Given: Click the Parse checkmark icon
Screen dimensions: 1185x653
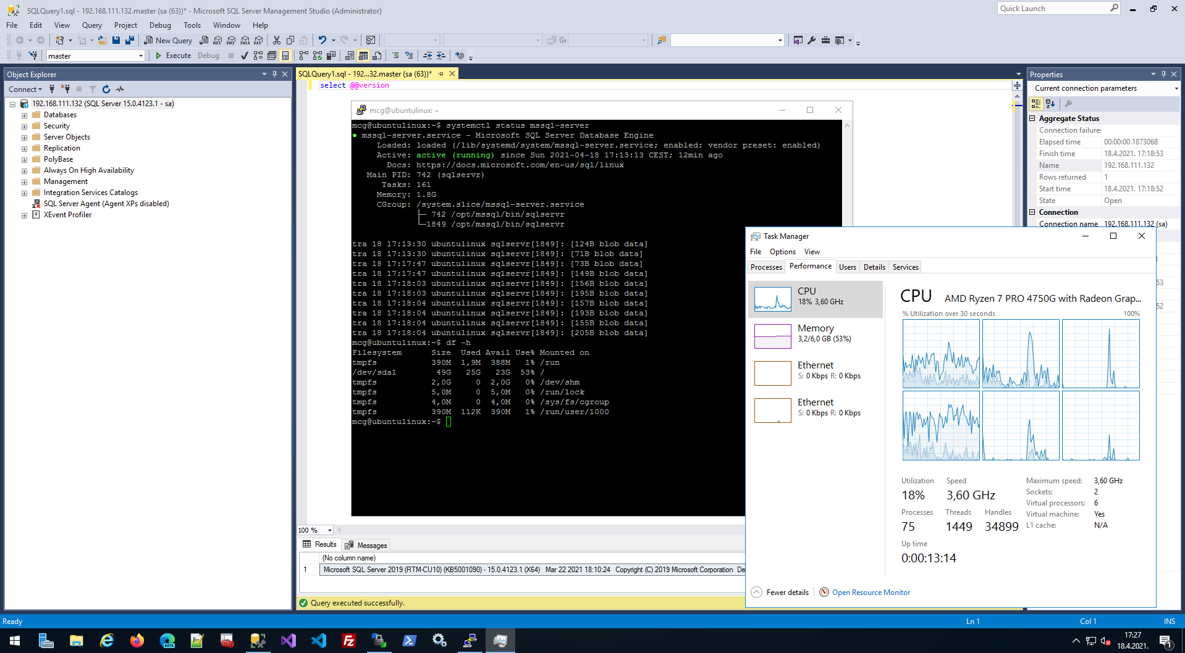Looking at the screenshot, I should (x=245, y=56).
